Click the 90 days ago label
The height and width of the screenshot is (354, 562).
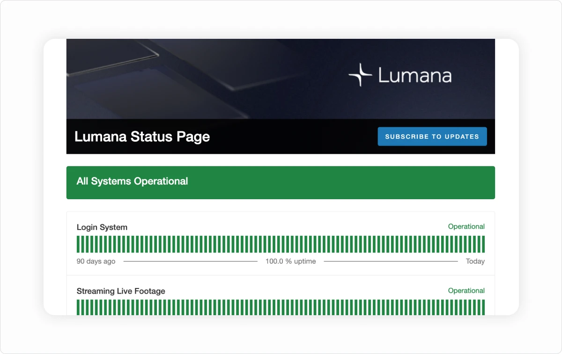click(96, 261)
